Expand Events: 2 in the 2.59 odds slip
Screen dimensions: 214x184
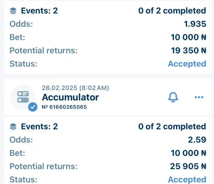tap(39, 127)
